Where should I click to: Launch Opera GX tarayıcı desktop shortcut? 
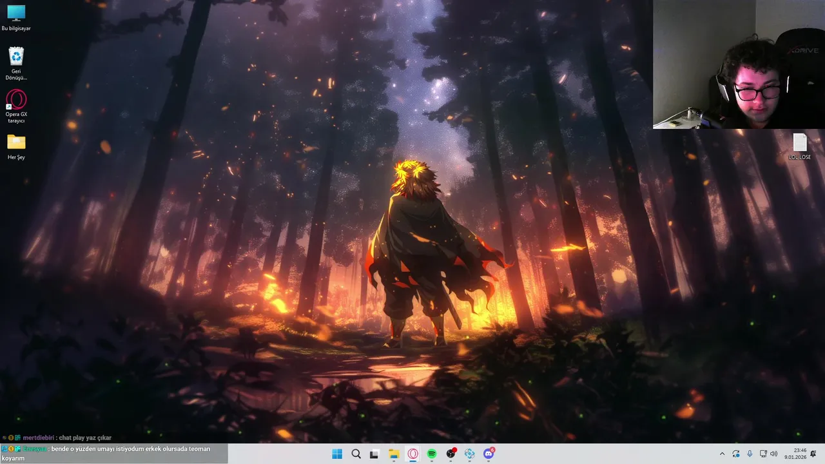point(16,106)
